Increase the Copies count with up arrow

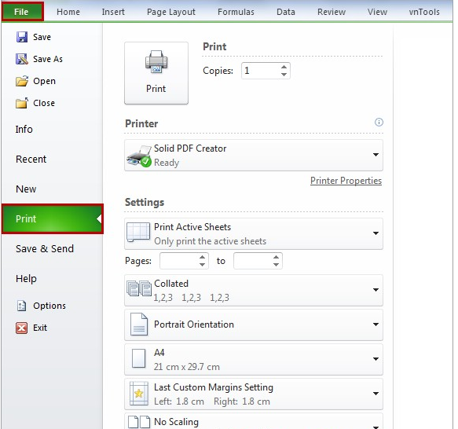284,68
